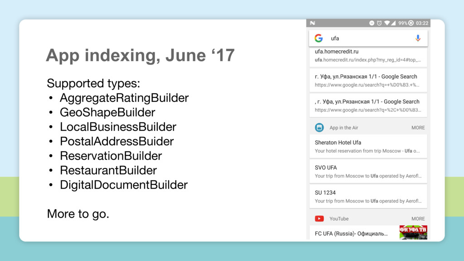Open the SU 1234 flight result
This screenshot has height=261, width=464.
coord(368,197)
